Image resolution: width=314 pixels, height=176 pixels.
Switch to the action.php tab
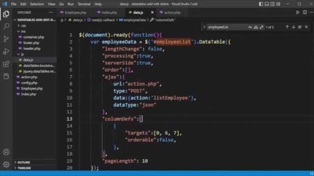[173, 12]
